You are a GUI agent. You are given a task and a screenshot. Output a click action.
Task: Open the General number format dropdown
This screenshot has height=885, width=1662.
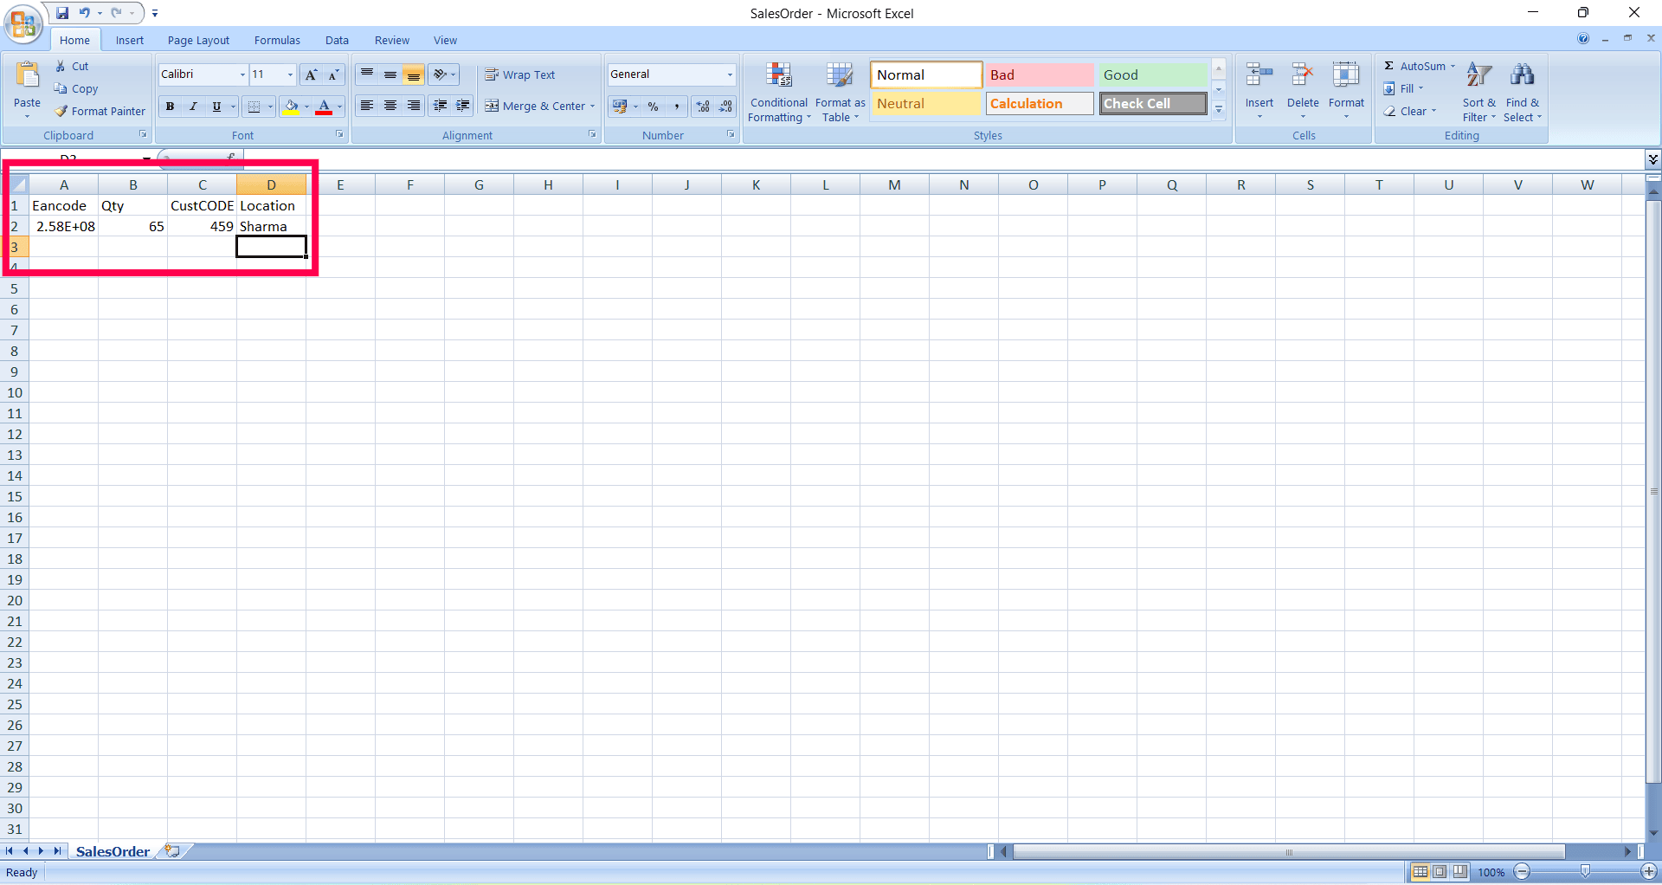click(x=730, y=74)
